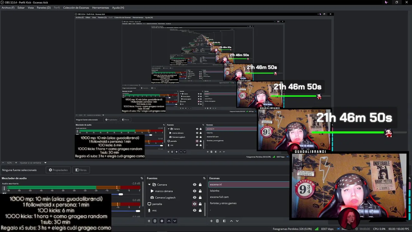412x232 pixels.
Task: Select the 'mic' source row
Action: click(175, 210)
